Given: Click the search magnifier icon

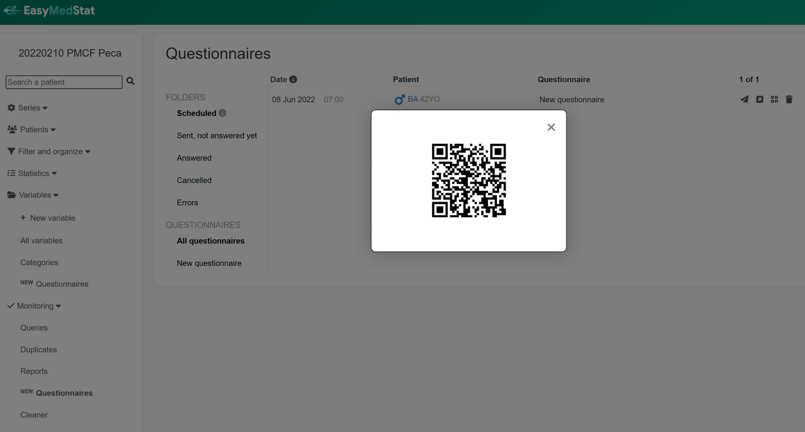Looking at the screenshot, I should (130, 81).
